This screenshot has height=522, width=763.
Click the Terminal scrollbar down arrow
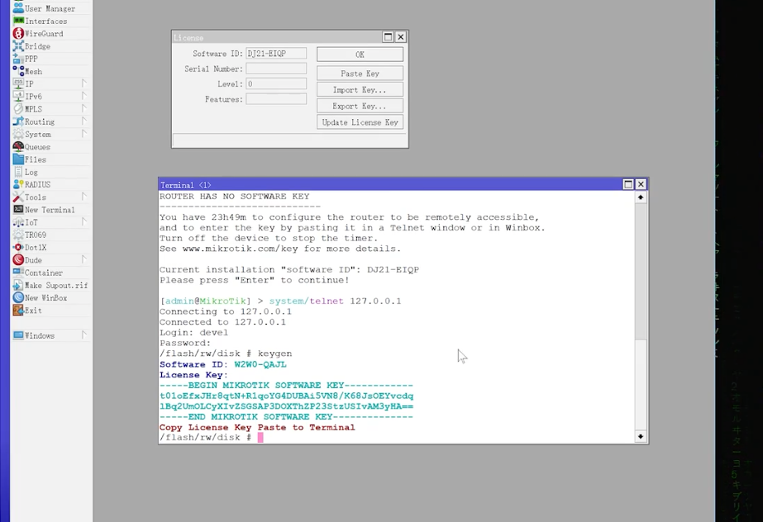pyautogui.click(x=641, y=436)
